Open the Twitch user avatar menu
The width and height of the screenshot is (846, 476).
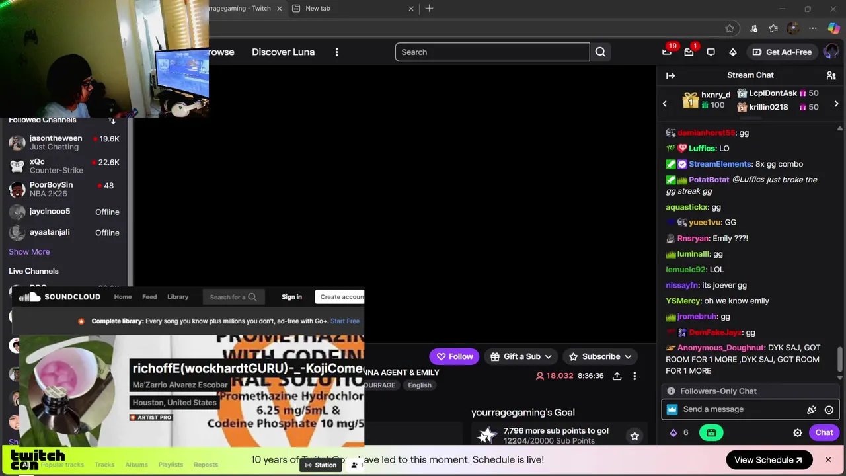click(x=831, y=52)
